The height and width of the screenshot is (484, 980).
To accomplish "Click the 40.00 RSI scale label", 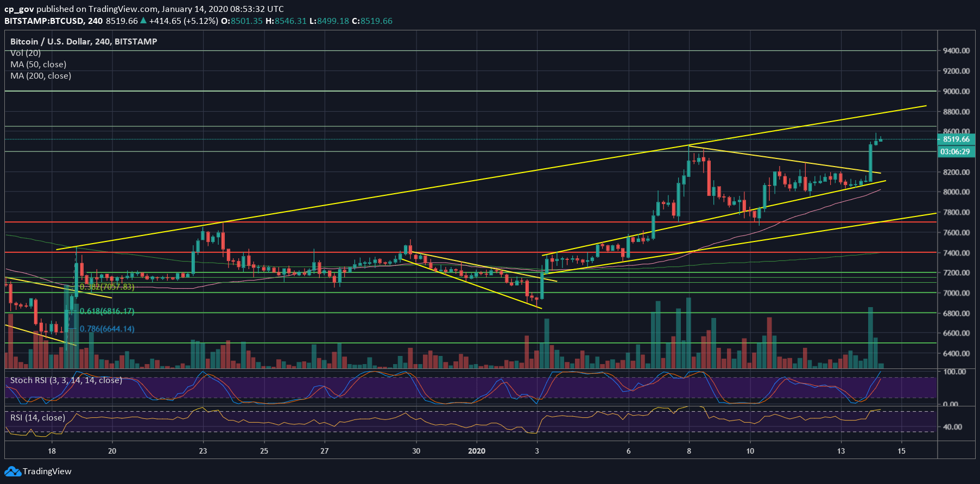I will (x=953, y=426).
